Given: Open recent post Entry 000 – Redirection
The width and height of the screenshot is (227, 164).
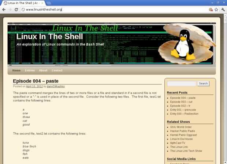Looking at the screenshot, I should tap(184, 114).
